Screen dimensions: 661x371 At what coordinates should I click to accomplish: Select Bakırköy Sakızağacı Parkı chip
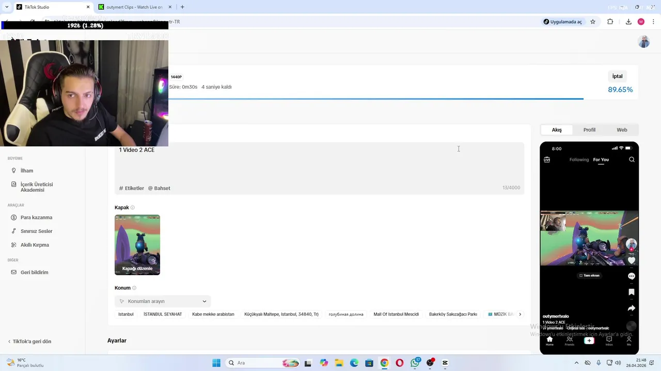click(x=453, y=314)
